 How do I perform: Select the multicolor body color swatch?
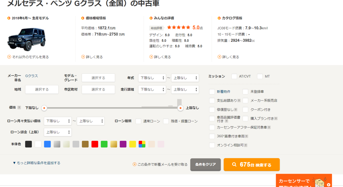(x=142, y=144)
